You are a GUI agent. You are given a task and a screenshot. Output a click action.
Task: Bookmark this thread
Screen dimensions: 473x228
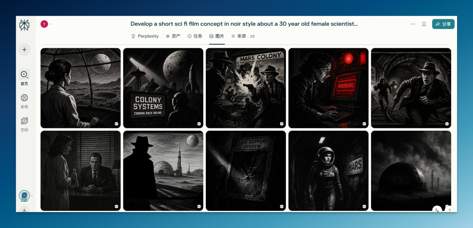424,24
